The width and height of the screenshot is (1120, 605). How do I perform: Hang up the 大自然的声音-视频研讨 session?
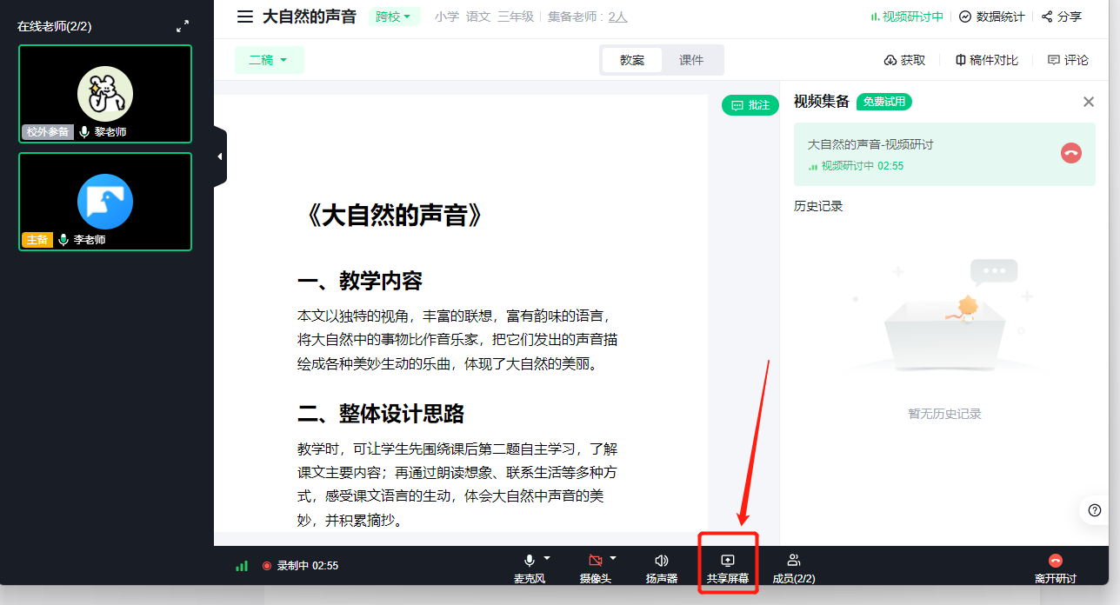[1071, 153]
